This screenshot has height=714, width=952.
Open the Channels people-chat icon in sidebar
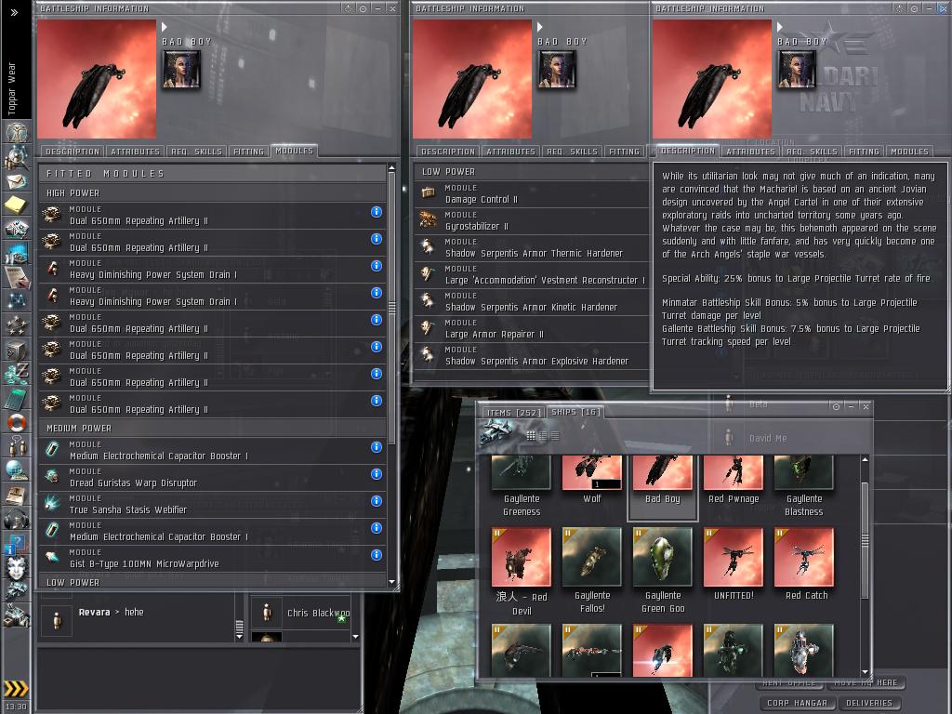[17, 446]
